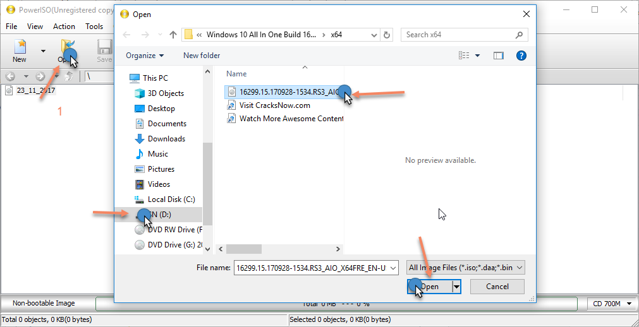Sort files by the Name column header
Viewport: 639px width, 327px height.
(x=236, y=74)
